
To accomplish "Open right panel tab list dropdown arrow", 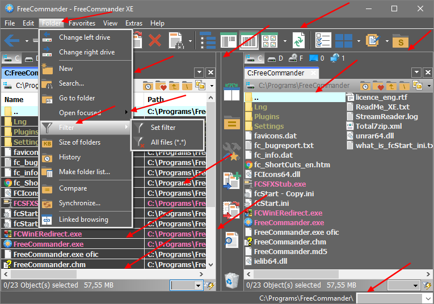I will [416, 73].
